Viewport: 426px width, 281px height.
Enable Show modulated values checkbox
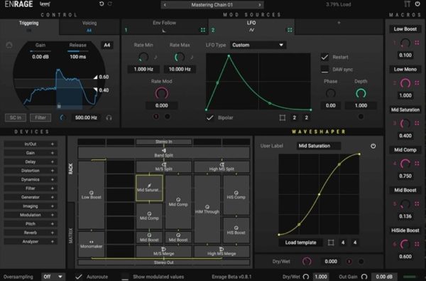[125, 277]
